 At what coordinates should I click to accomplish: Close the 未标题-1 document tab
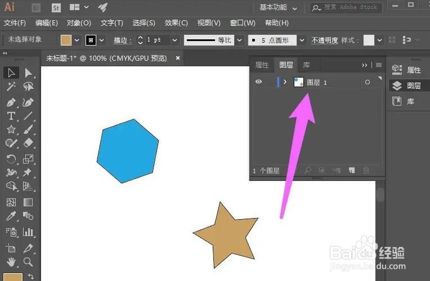(178, 58)
